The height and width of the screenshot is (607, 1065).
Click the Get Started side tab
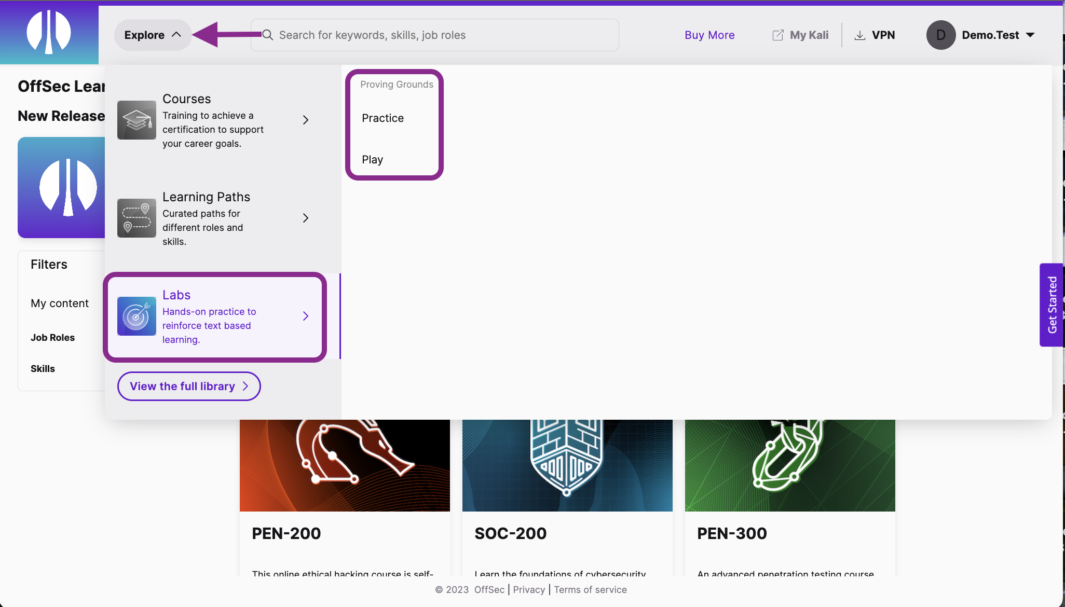pyautogui.click(x=1052, y=305)
